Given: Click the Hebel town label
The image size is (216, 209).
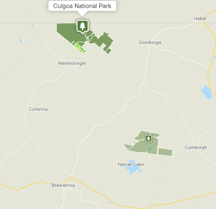Looking at the screenshot, I should coord(200,19).
